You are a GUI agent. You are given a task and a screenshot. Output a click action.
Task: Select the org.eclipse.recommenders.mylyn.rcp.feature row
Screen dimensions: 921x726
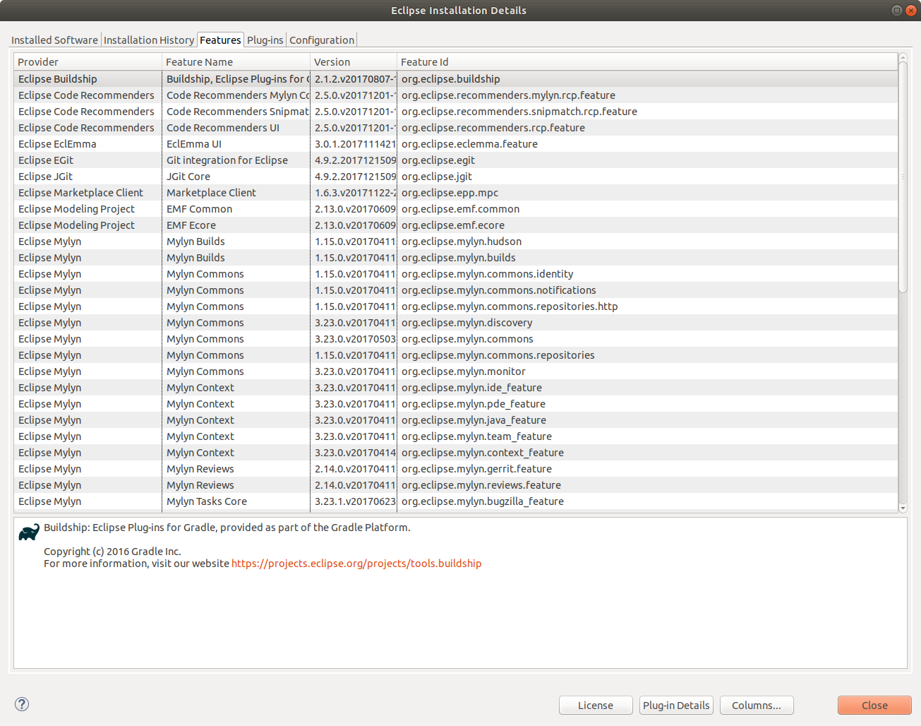[x=456, y=95]
